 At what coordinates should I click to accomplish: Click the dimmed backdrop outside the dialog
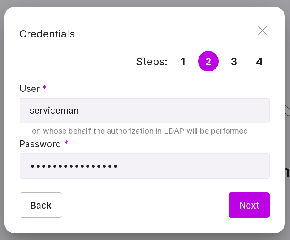pyautogui.click(x=145, y=237)
